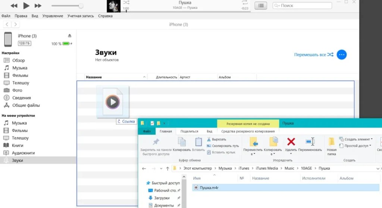Go back with iTunes back arrow
Screen dimensions: 382x208
tap(7, 24)
